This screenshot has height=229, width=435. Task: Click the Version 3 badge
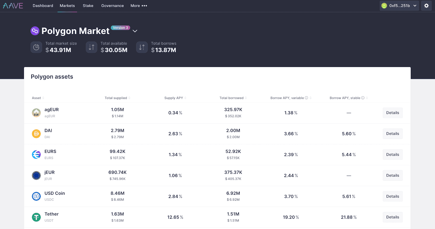[120, 28]
